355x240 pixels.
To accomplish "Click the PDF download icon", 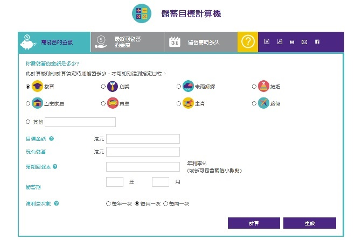I will 279,42.
